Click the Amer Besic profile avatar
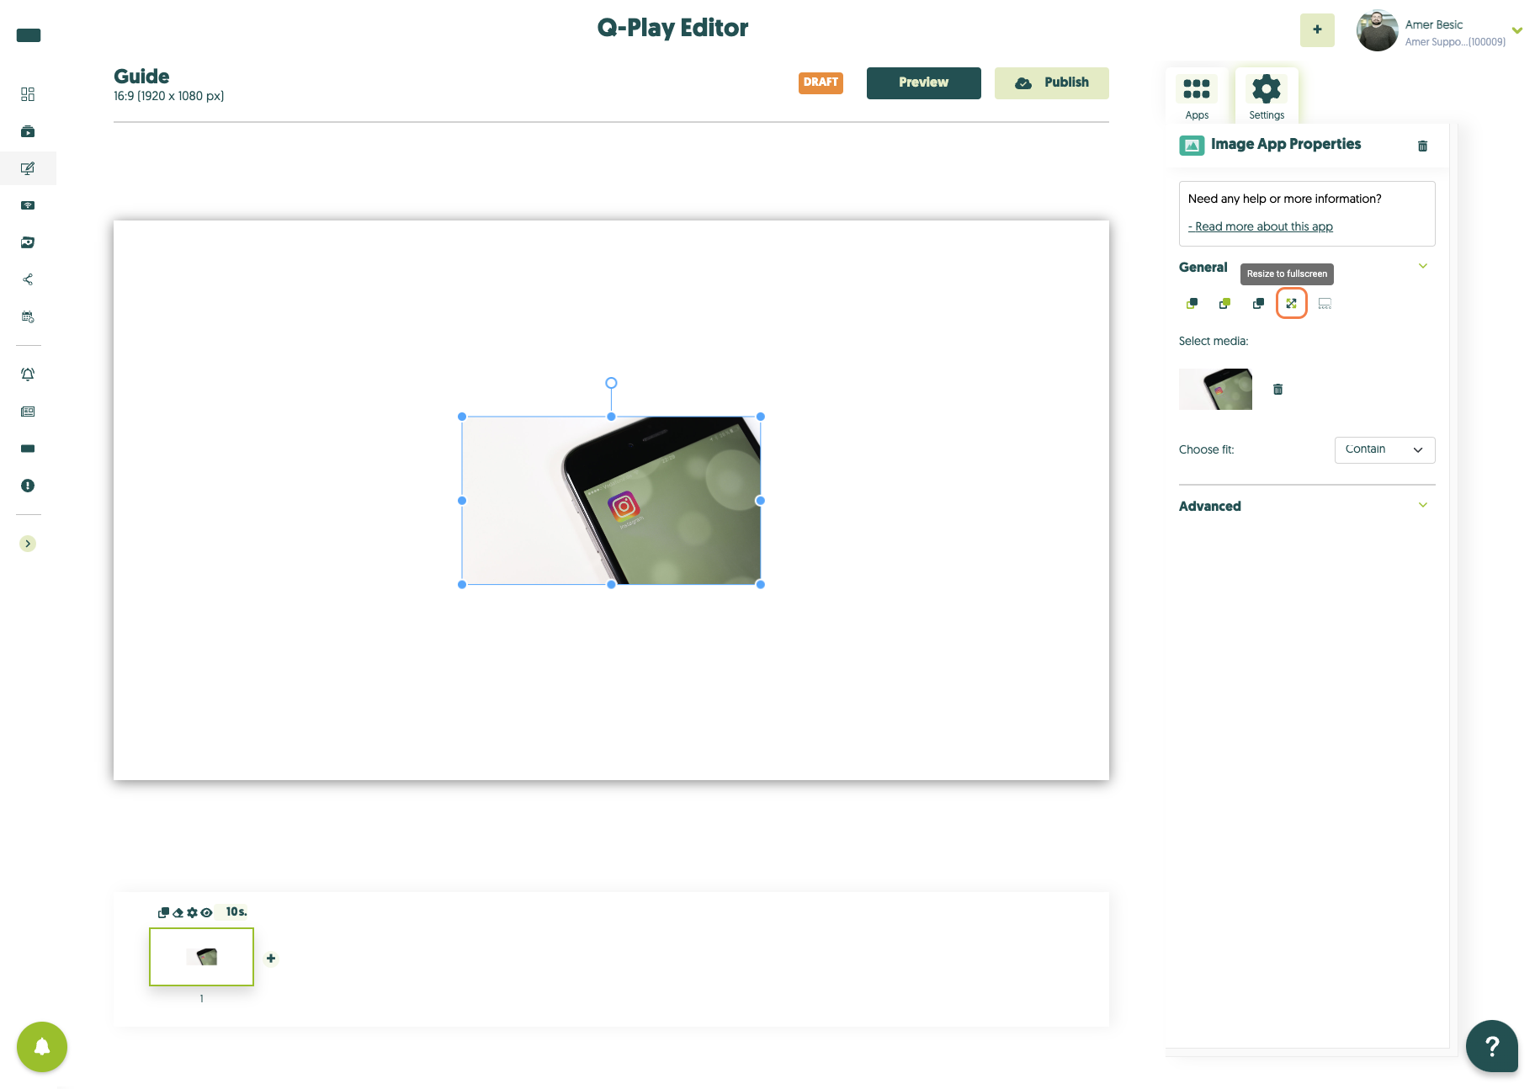The image size is (1535, 1089). pyautogui.click(x=1377, y=30)
